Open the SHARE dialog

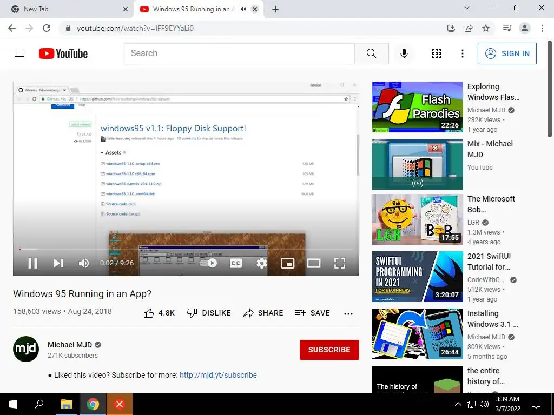click(x=263, y=313)
